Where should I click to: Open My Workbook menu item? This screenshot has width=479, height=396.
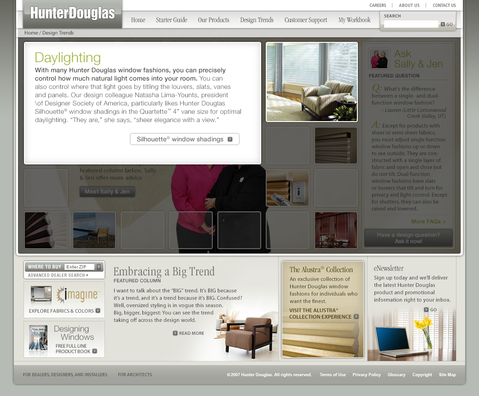354,20
